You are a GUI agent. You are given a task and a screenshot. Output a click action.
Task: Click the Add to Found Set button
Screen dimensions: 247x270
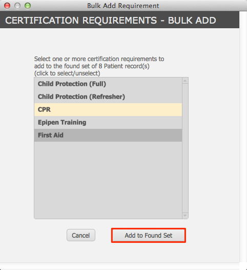tap(149, 236)
